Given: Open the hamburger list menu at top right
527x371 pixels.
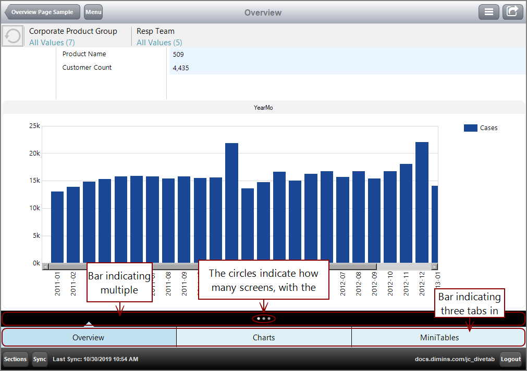Looking at the screenshot, I should coord(488,11).
